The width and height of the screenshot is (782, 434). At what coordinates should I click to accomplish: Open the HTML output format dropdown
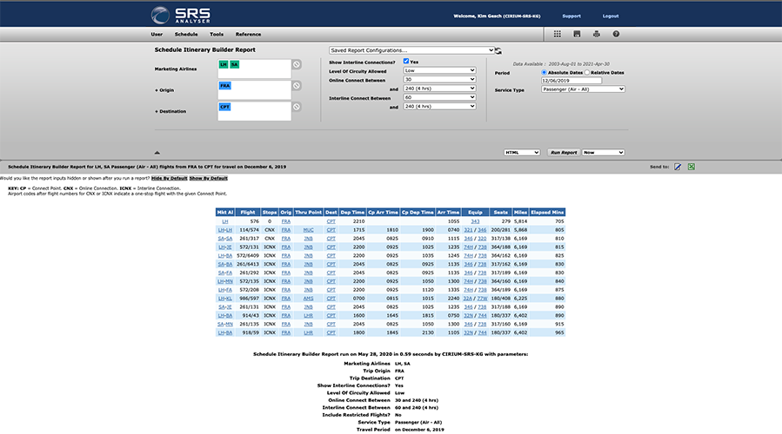[522, 152]
